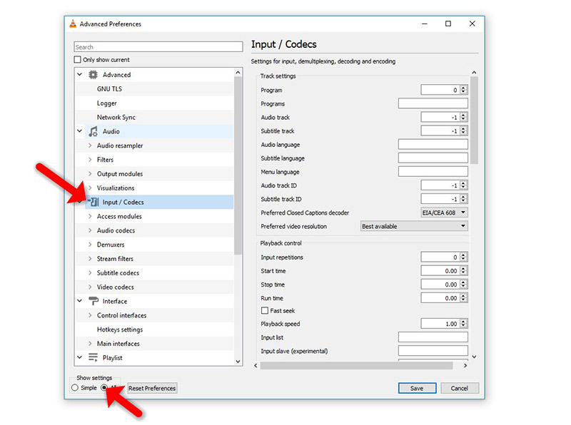Select the Simple settings radio button
This screenshot has width=571, height=425.
pyautogui.click(x=74, y=387)
